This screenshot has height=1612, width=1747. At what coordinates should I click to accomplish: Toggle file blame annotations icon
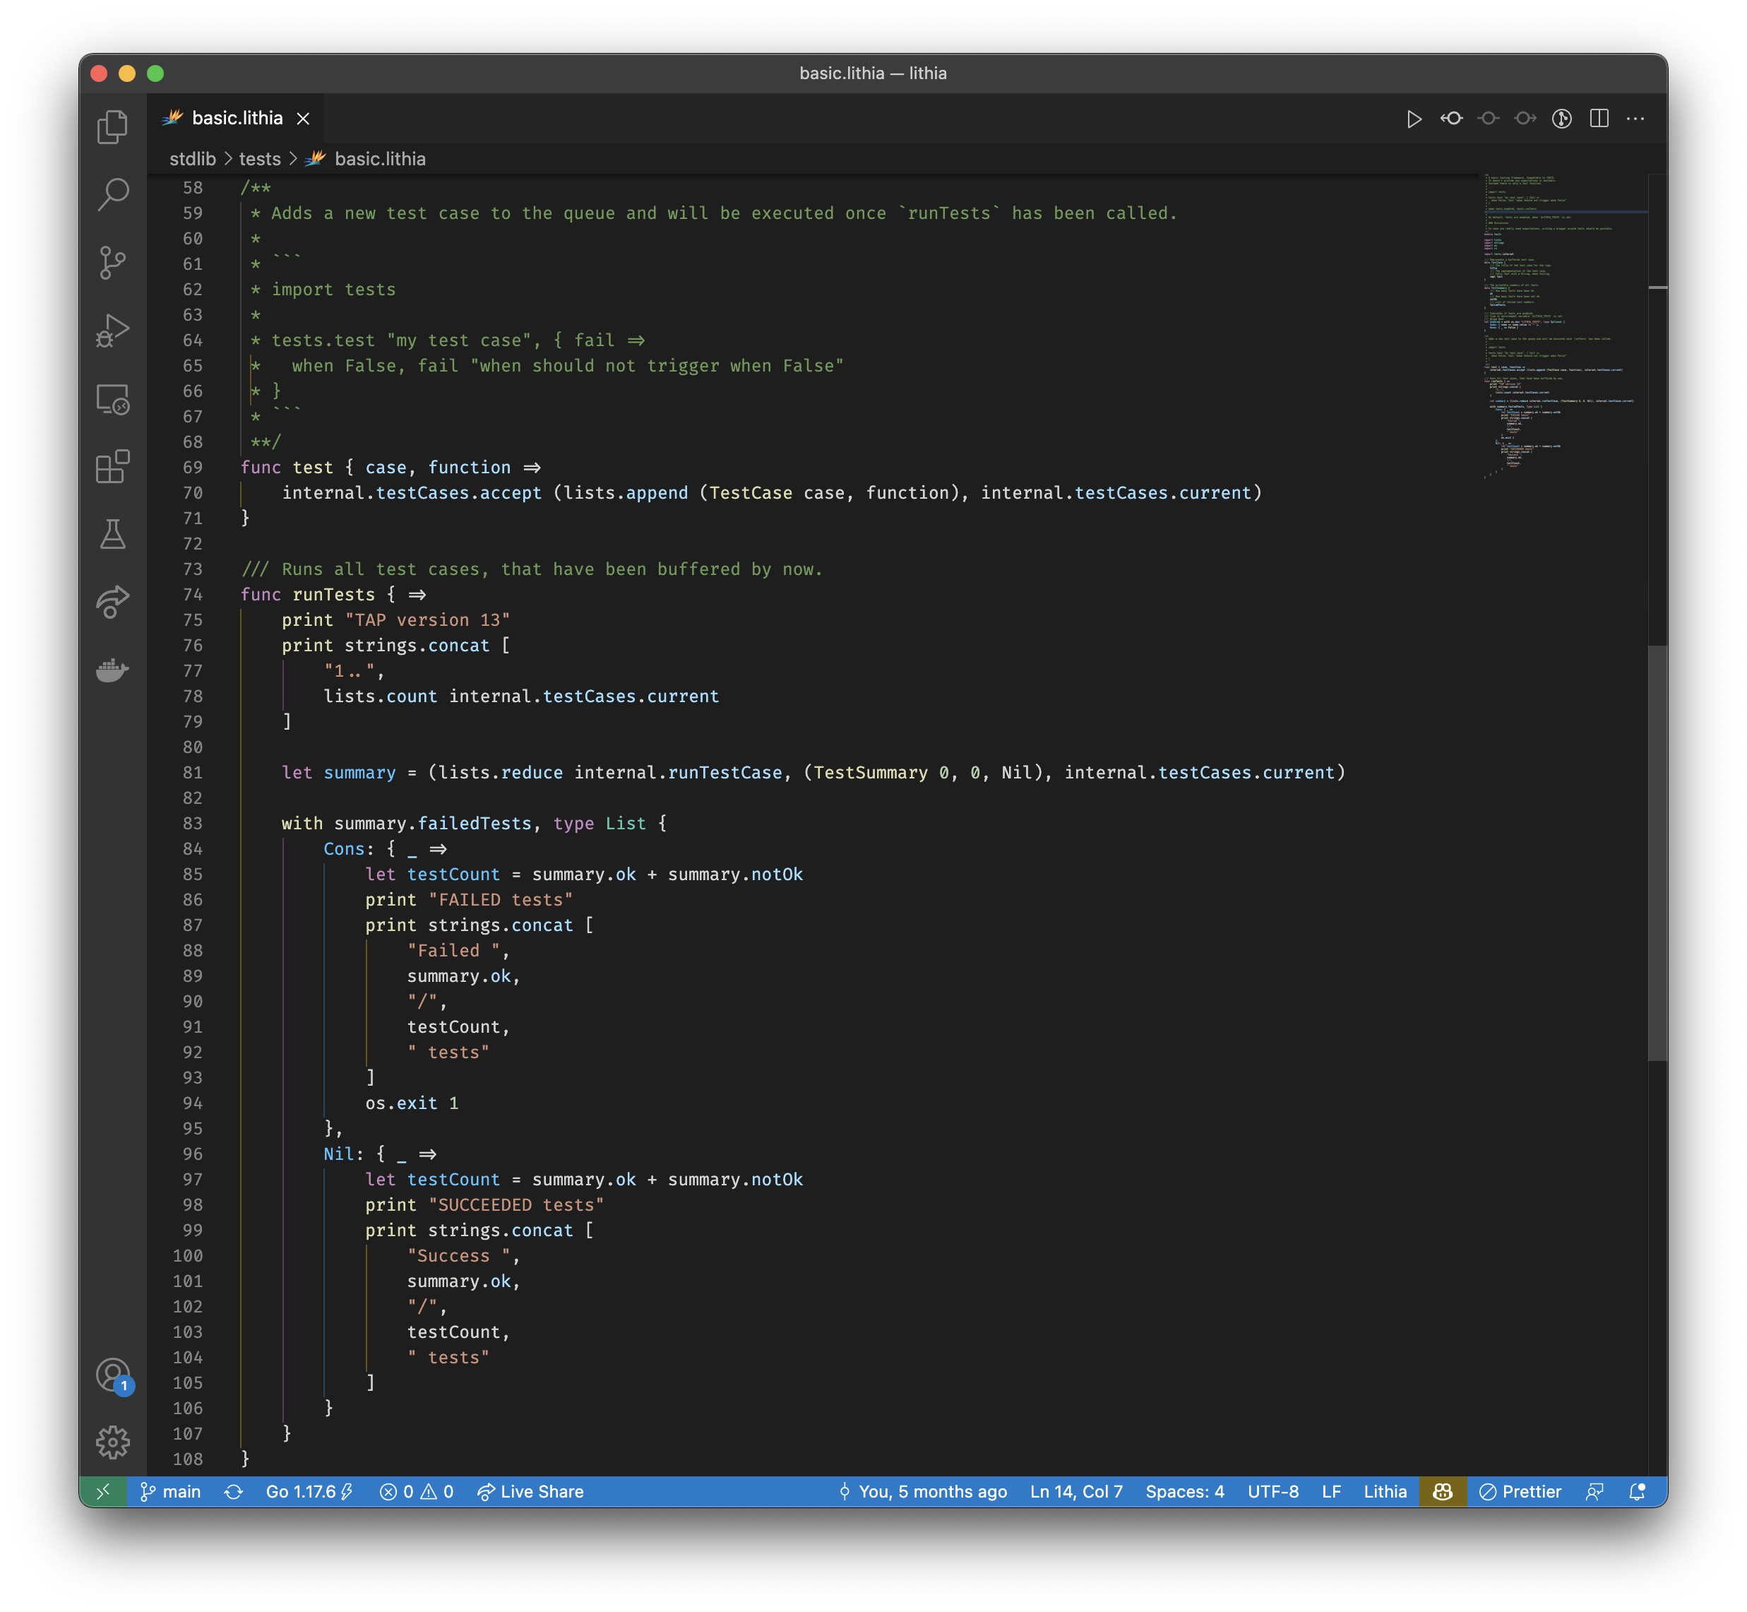(1561, 119)
